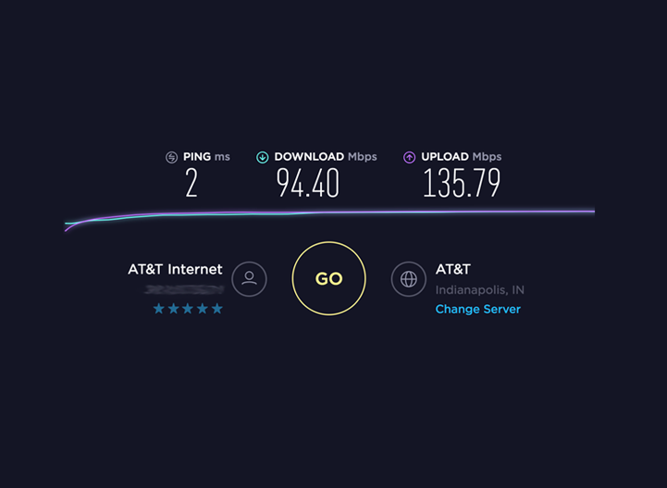Select the DOWNLOAD Mbps label
The image size is (667, 488).
pos(326,157)
